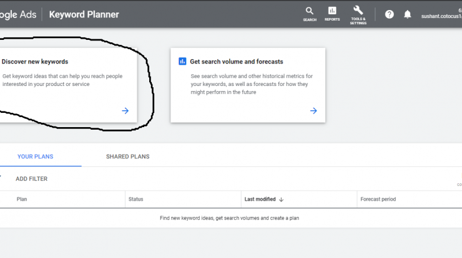This screenshot has height=258, width=462.
Task: Switch to the SHARED PLANS tab
Action: 127,156
